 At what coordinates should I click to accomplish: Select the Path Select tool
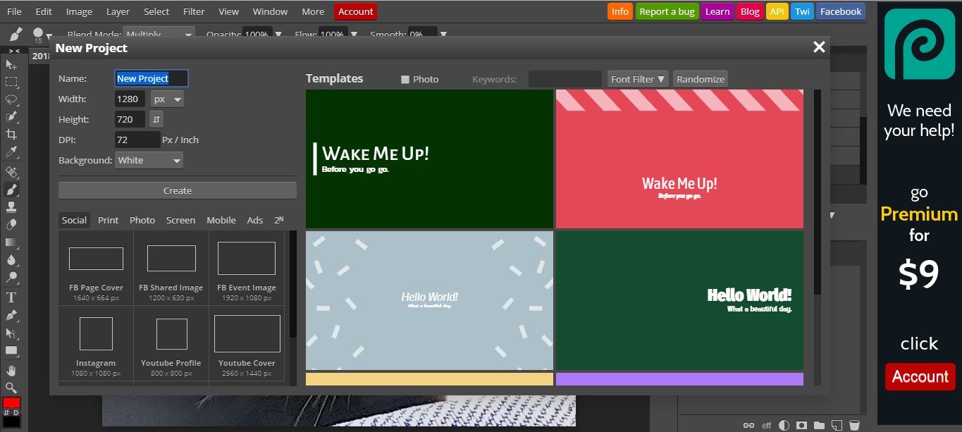coord(11,333)
